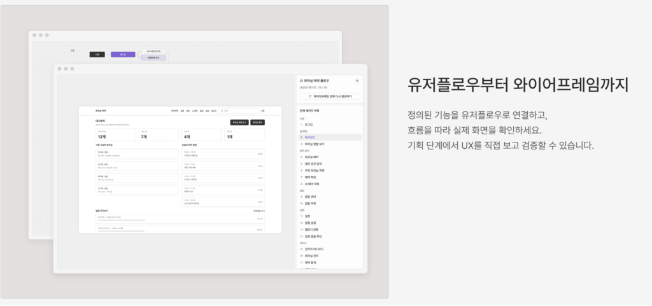This screenshot has height=306, width=652.
Task: Open page 4 회의실 예약
Action: pos(330,157)
